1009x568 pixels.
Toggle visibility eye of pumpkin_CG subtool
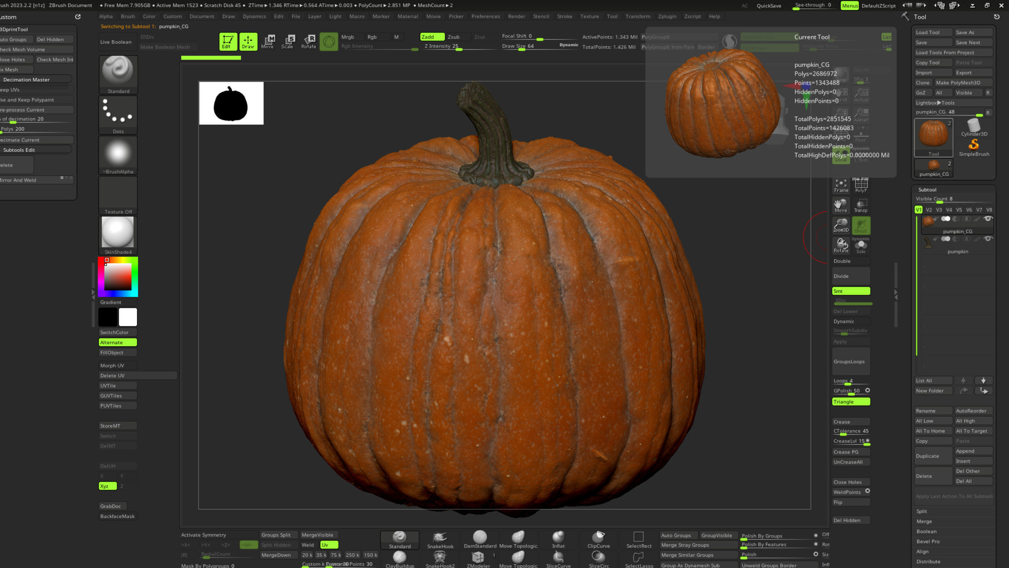click(x=988, y=219)
